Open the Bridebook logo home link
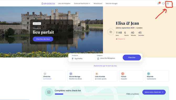The width and height of the screenshot is (176, 100). click(x=48, y=4)
